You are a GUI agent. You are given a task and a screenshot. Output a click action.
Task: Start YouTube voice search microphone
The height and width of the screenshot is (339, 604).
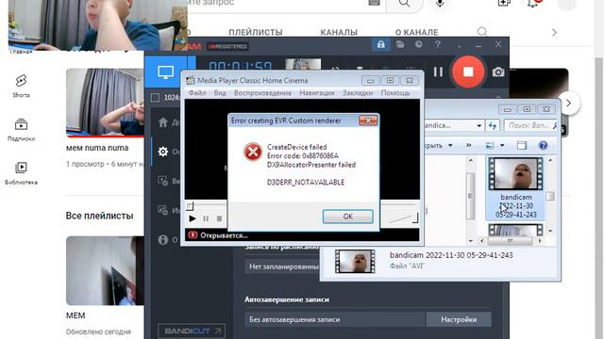440,3
